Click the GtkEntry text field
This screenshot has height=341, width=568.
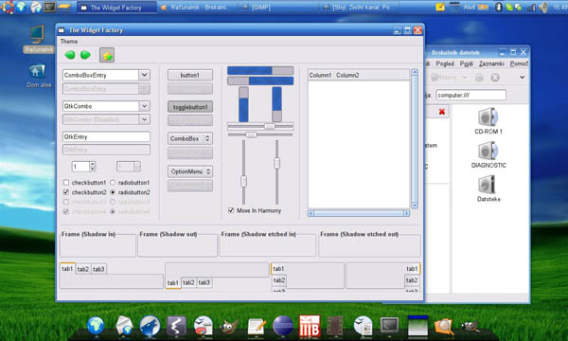106,136
